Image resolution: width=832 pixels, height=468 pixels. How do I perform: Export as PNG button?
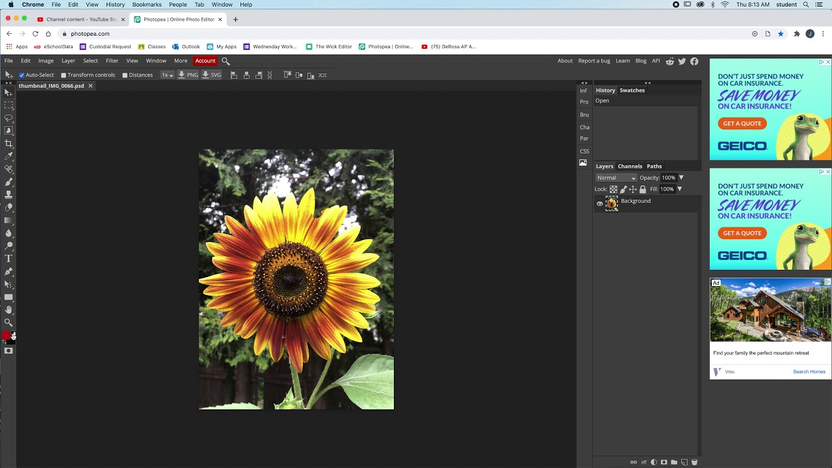(188, 75)
